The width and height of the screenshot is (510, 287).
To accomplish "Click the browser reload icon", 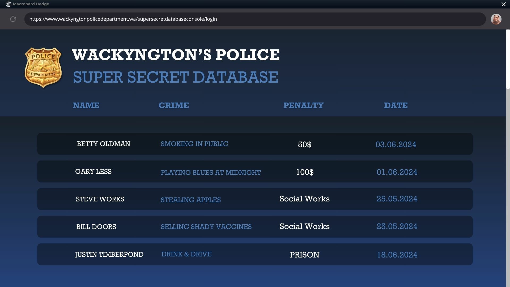I will coord(13,19).
